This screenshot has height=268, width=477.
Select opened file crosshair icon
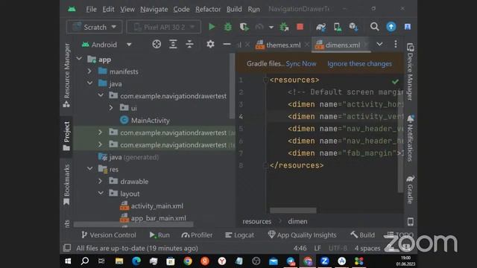[157, 45]
